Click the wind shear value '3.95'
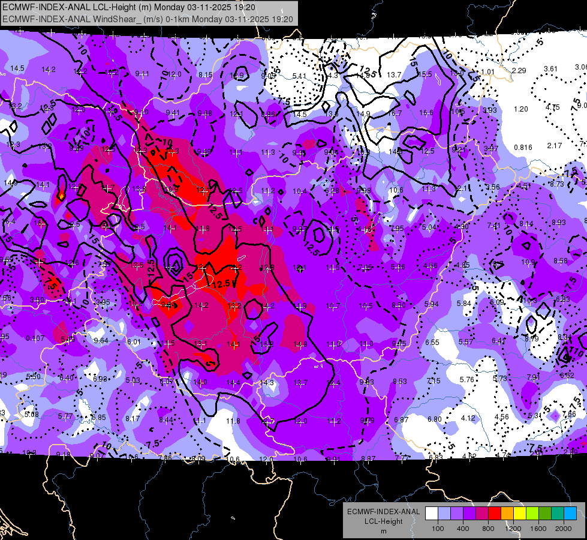The width and height of the screenshot is (587, 540). 103,302
